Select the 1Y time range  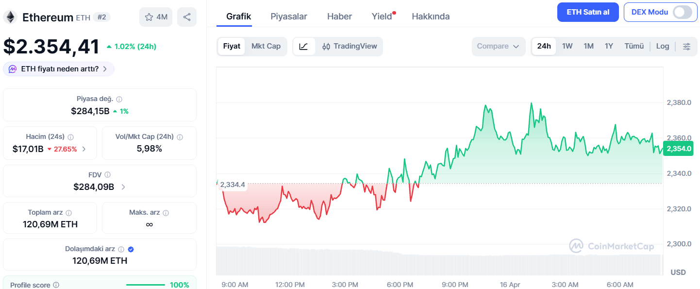coord(609,47)
